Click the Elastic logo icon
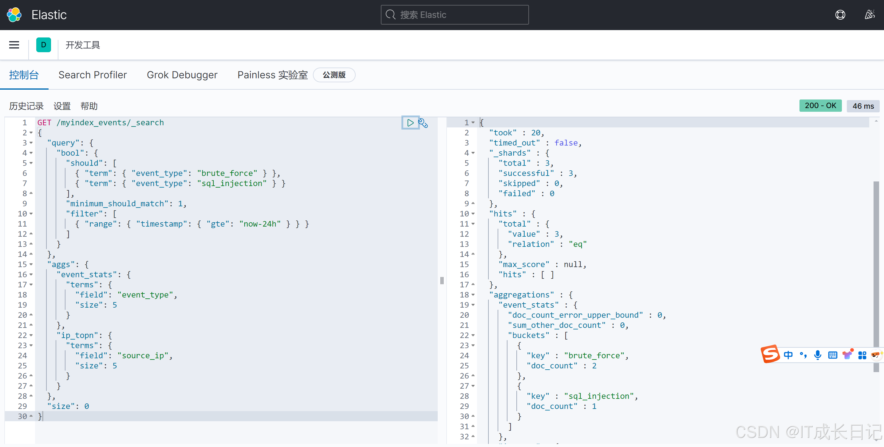Image resolution: width=884 pixels, height=447 pixels. coord(14,15)
